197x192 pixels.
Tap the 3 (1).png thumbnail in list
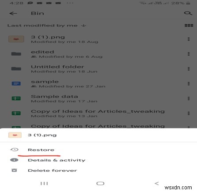16,39
